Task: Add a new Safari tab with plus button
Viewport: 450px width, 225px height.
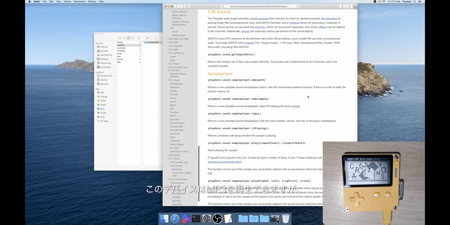Action: coord(355,7)
